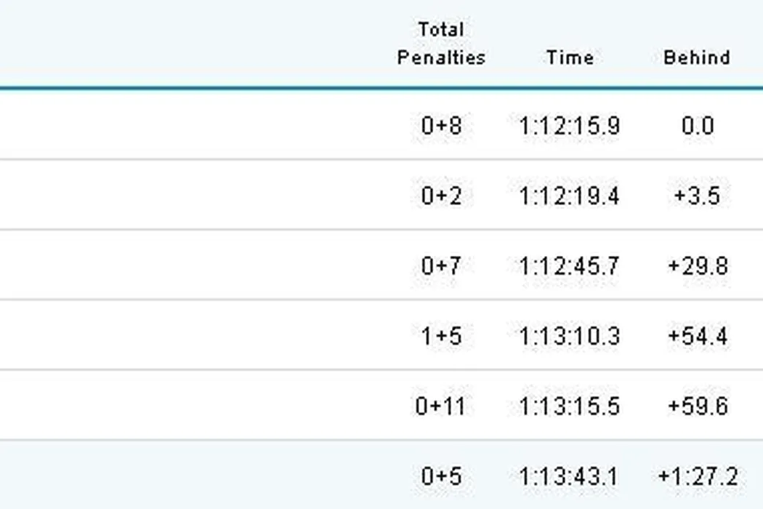The height and width of the screenshot is (509, 763).
Task: Select the time 1:12:19.4
Action: 570,196
